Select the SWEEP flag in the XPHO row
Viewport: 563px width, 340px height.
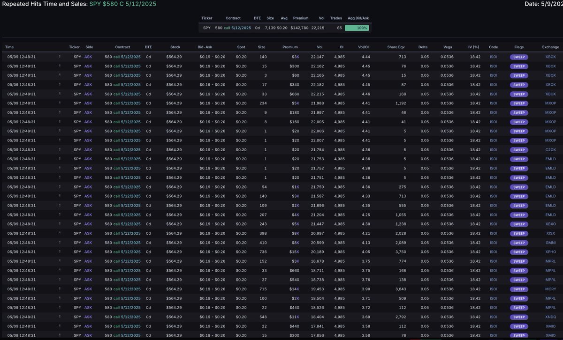[519, 251]
